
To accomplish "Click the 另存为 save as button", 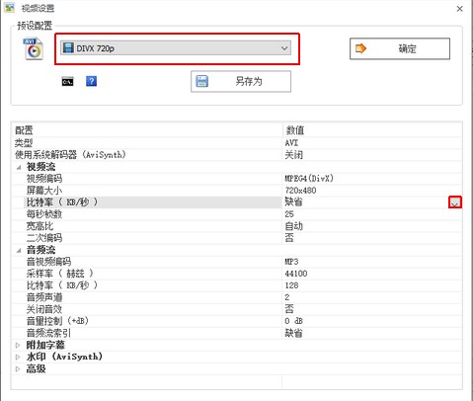I will [x=241, y=81].
